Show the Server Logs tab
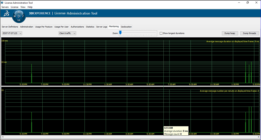The image size is (261, 140). (101, 27)
